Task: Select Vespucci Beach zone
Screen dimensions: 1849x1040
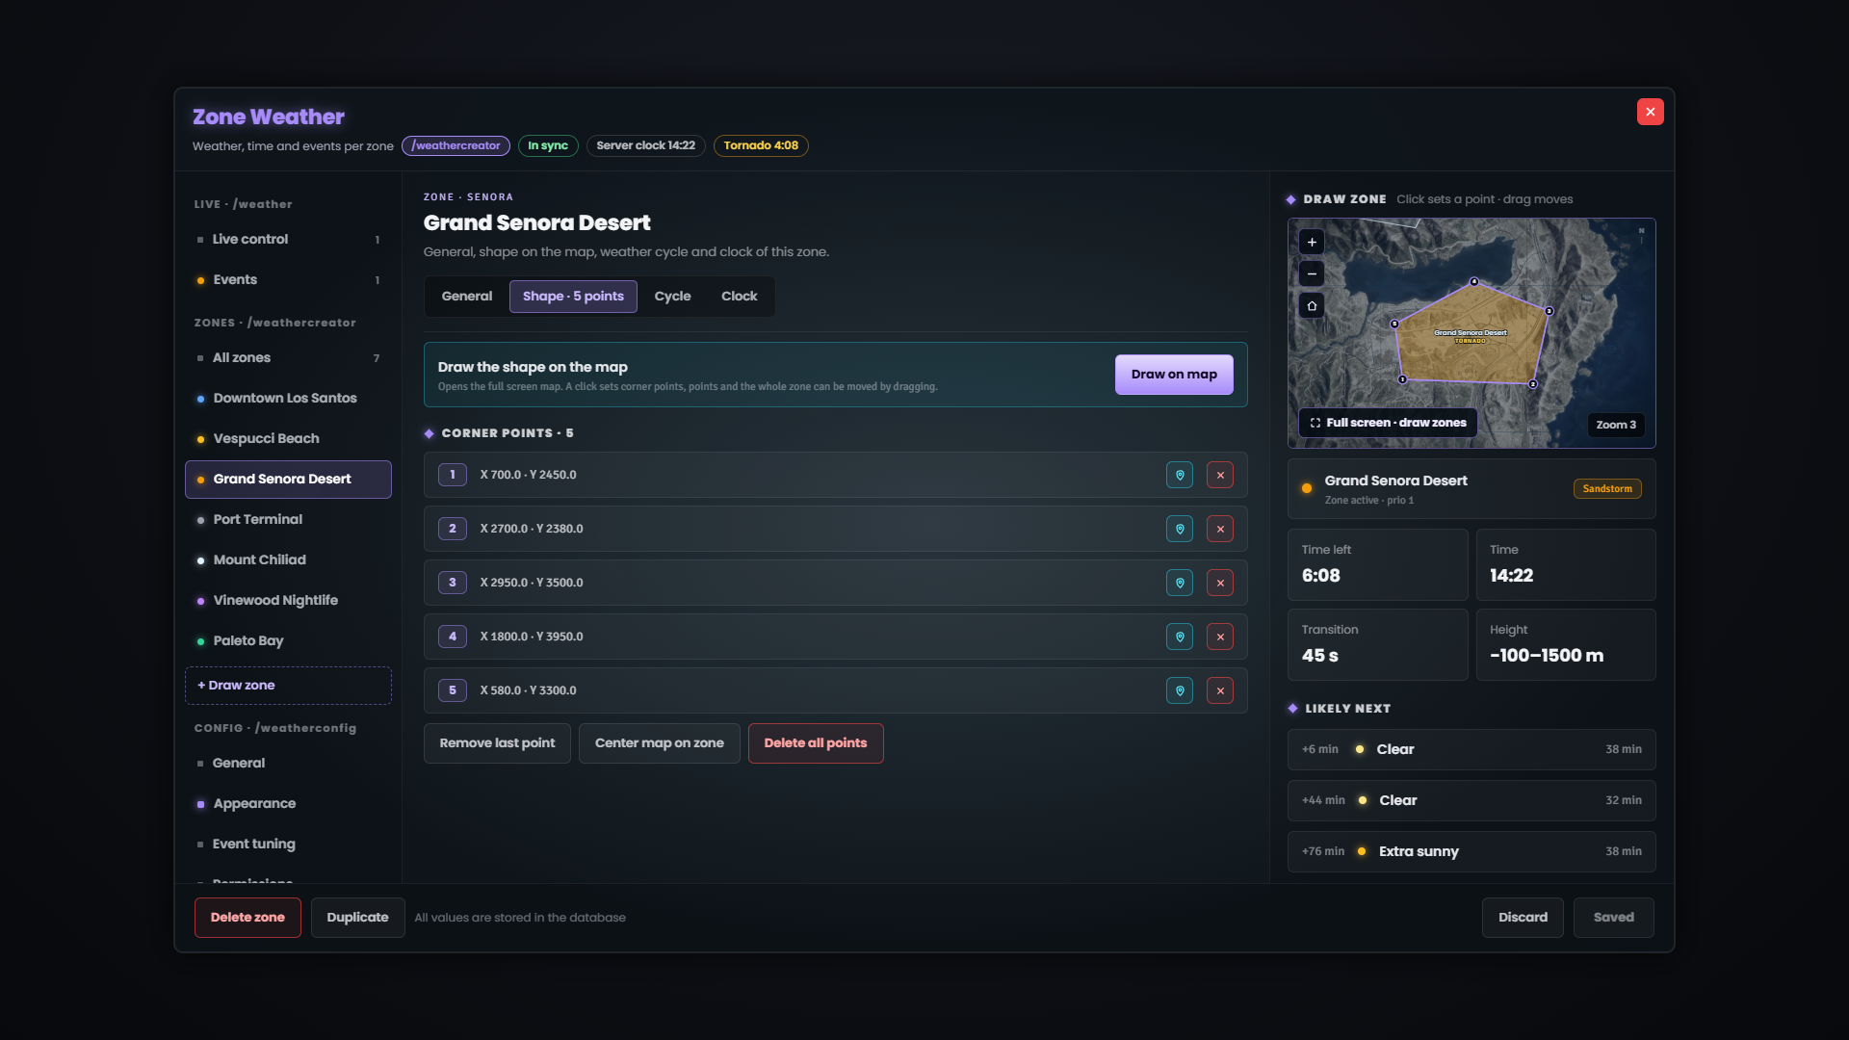Action: [288, 439]
